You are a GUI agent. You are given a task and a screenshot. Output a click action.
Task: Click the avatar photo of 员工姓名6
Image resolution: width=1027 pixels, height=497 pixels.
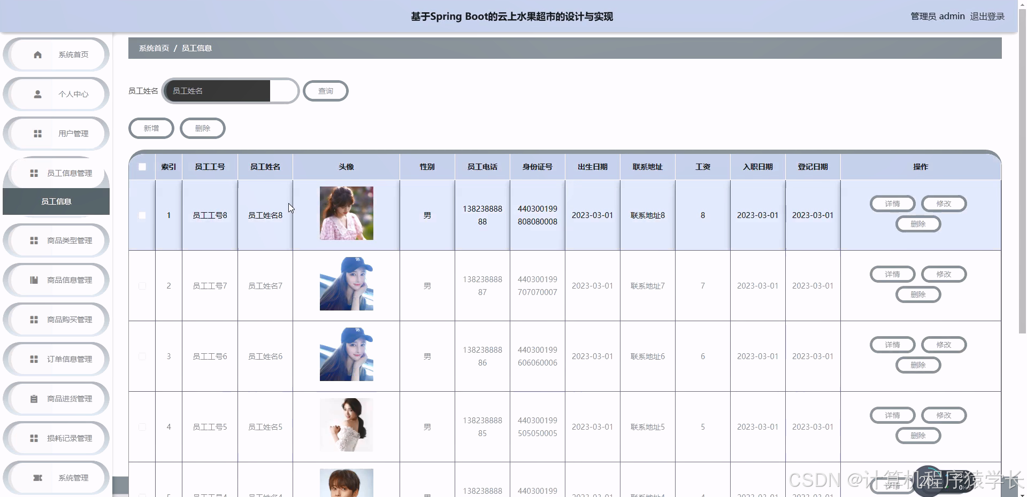347,354
